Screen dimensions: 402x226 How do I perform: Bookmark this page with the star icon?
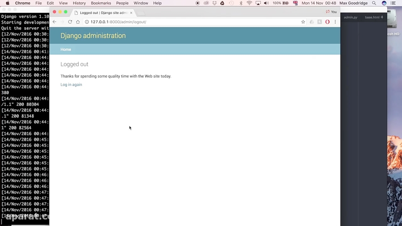coord(303,22)
